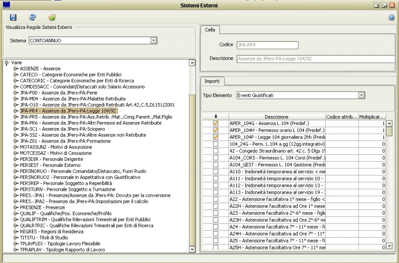Click the green export folder icon
399x263 pixels.
[52, 17]
